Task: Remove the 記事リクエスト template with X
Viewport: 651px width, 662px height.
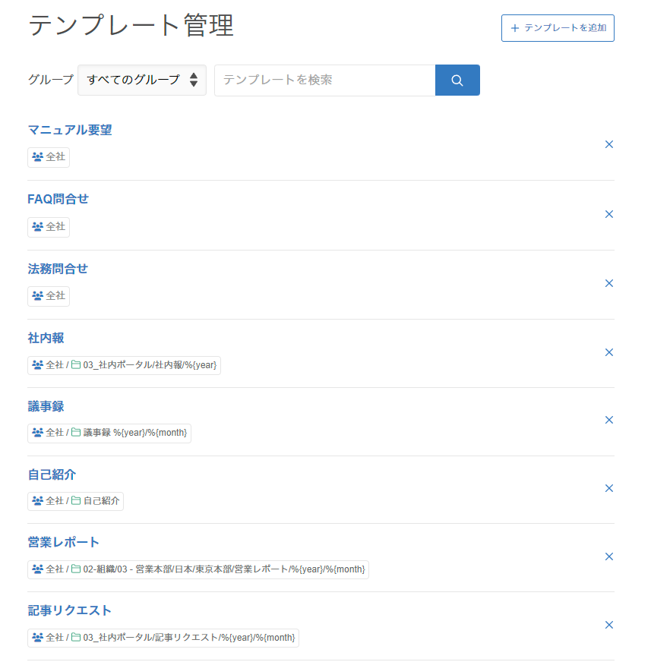Action: 608,625
